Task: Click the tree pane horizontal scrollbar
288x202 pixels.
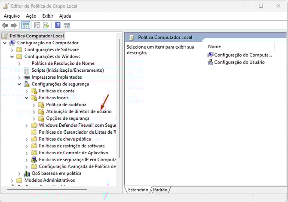Action: coord(52,188)
